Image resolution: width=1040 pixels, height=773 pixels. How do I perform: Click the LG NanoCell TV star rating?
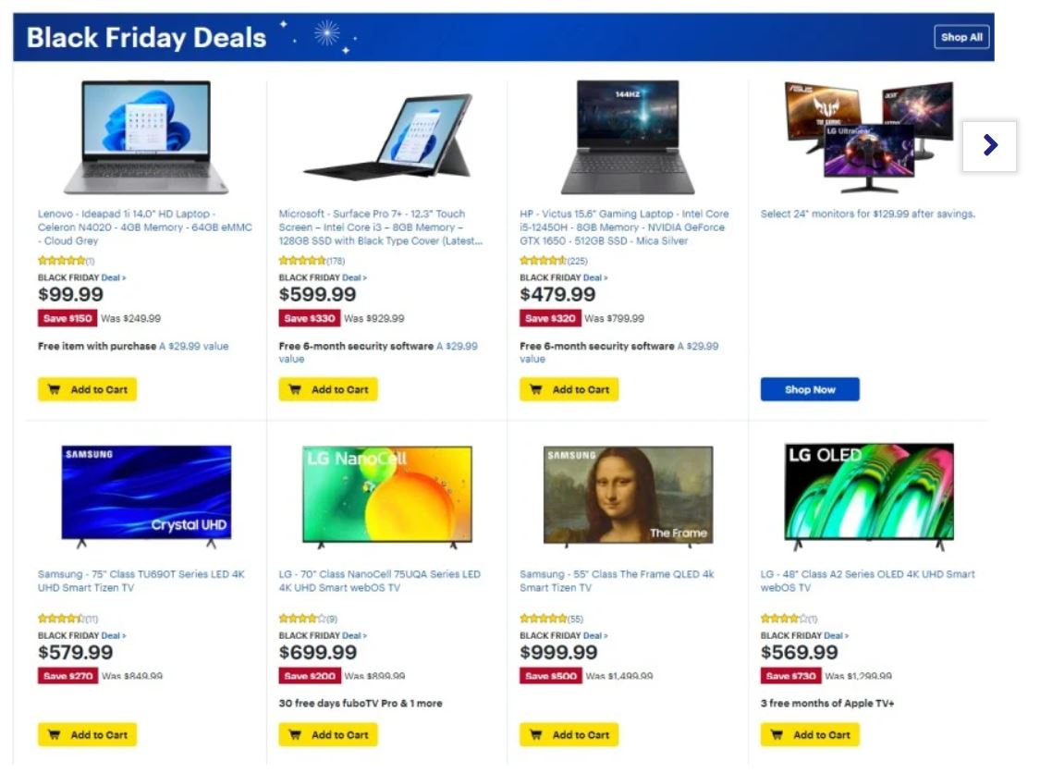point(302,619)
